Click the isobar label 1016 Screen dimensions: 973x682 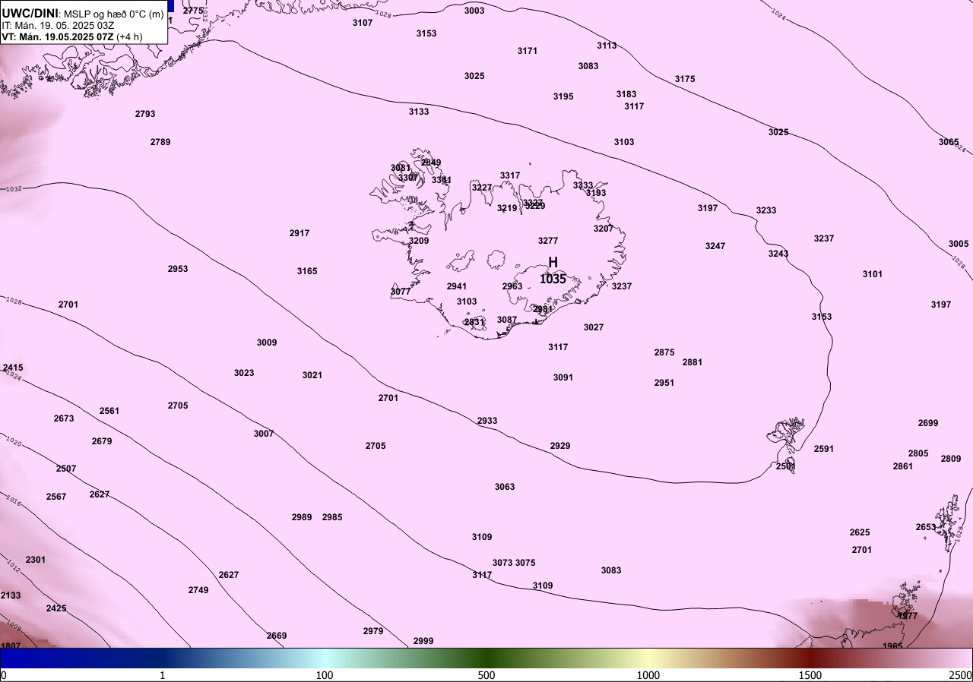(x=13, y=501)
